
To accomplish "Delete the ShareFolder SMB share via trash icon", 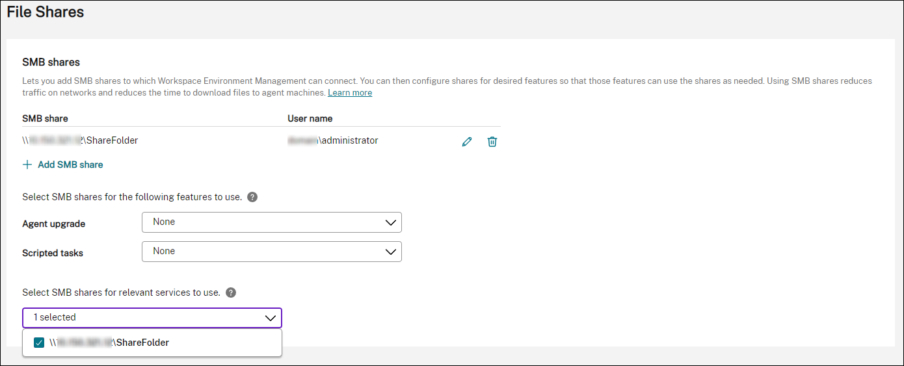I will click(x=492, y=142).
